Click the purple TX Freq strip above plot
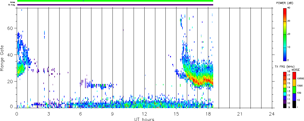This screenshot has width=304, height=121. tap(115, 5)
